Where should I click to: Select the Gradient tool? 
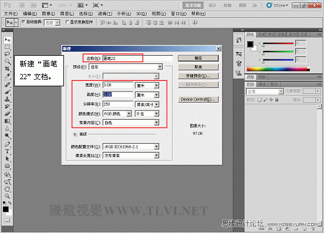pos(8,121)
